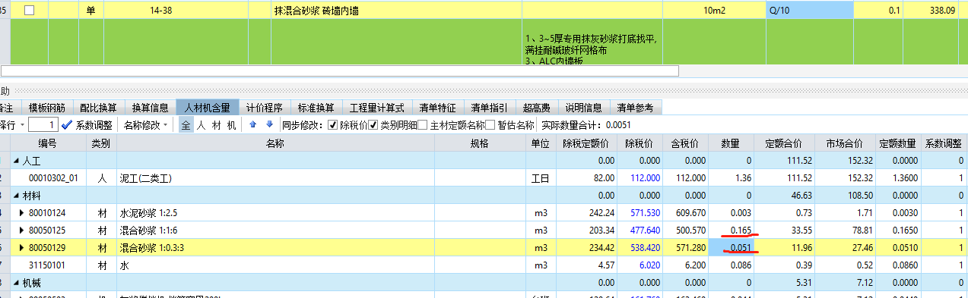Select the 人 filter button

[x=201, y=125]
